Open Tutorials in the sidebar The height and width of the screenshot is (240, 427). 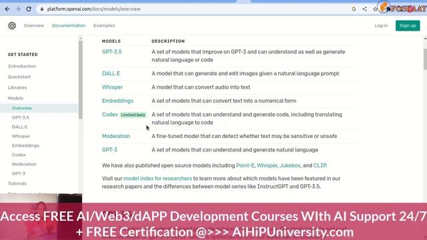click(17, 183)
